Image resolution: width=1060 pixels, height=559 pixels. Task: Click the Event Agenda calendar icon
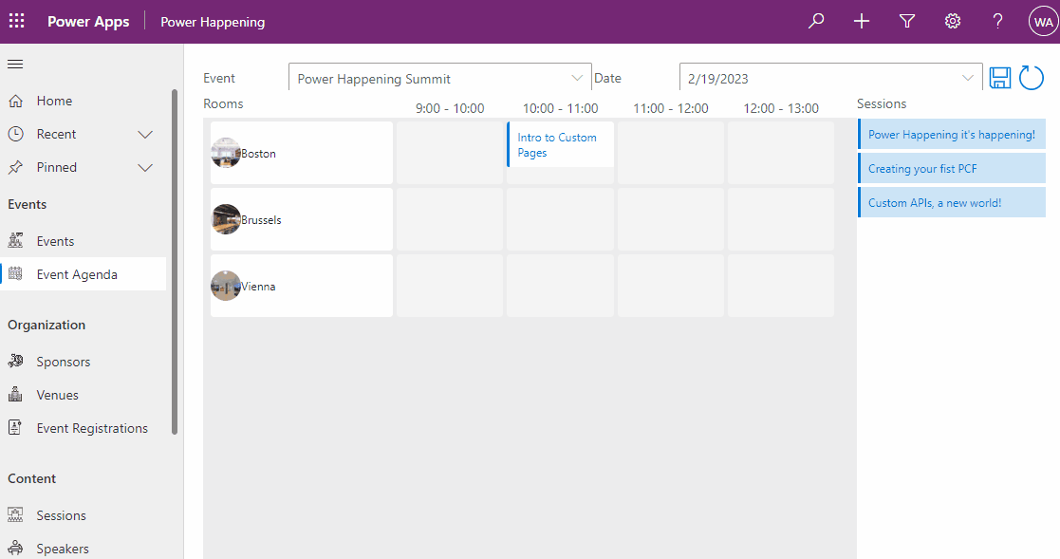[x=15, y=273]
